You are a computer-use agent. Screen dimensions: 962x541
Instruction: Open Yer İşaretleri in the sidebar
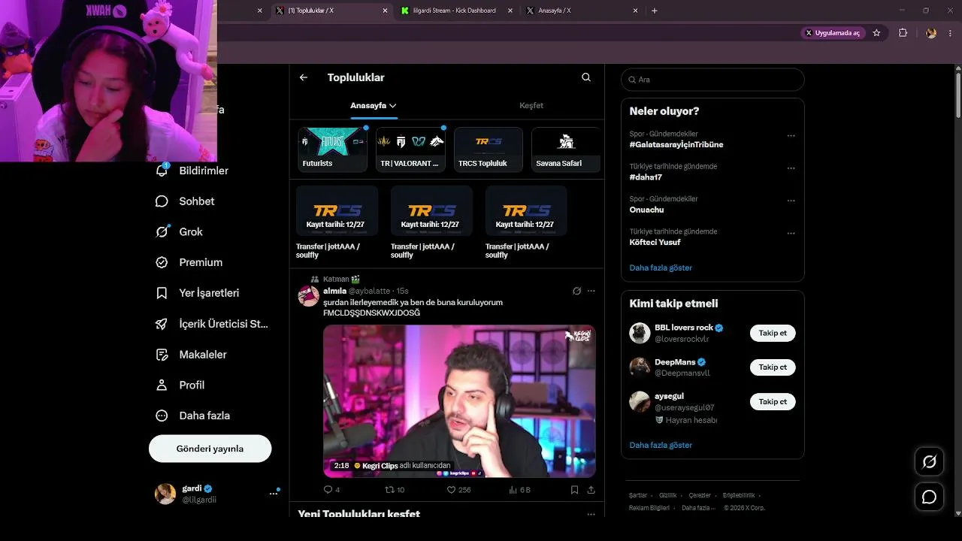[197, 293]
